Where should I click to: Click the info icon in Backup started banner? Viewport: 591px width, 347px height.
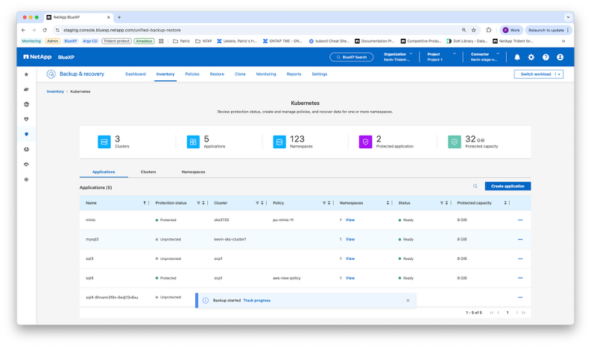[x=206, y=300]
